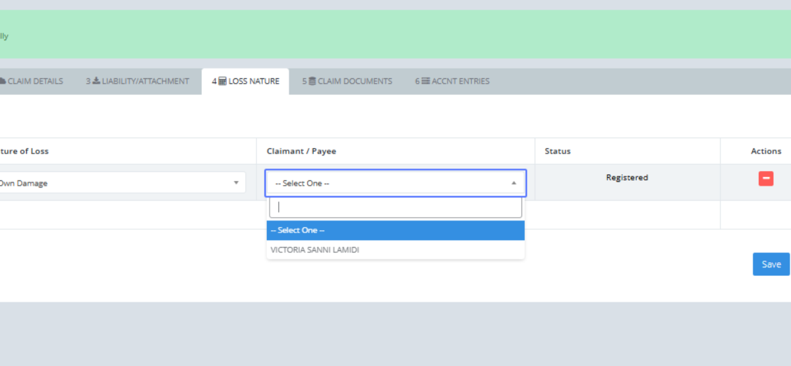Image resolution: width=791 pixels, height=366 pixels.
Task: Remove the loss row with red minus button
Action: tap(766, 178)
